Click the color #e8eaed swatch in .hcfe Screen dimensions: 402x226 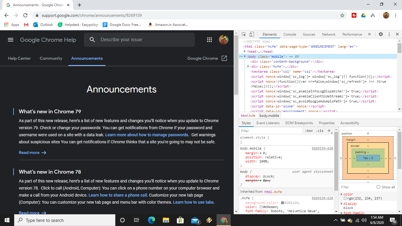261,207
